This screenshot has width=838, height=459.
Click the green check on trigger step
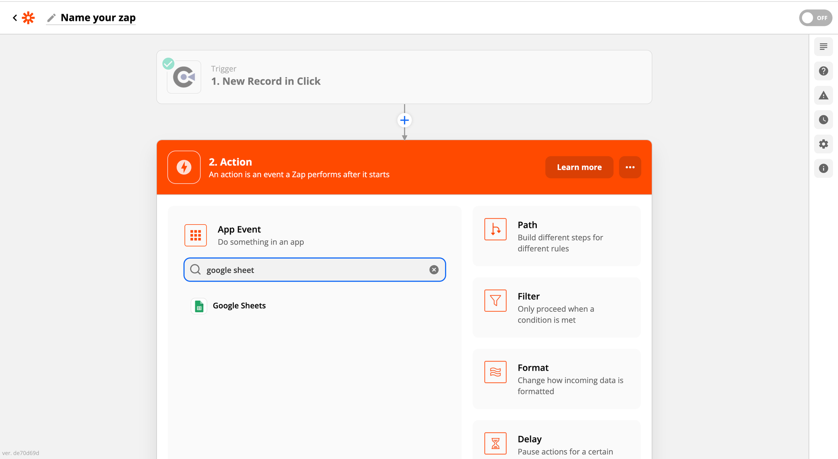coord(168,64)
